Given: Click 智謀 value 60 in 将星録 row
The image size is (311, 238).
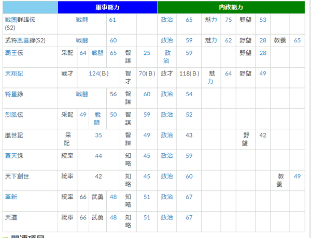Looking at the screenshot, I should pos(147,94).
